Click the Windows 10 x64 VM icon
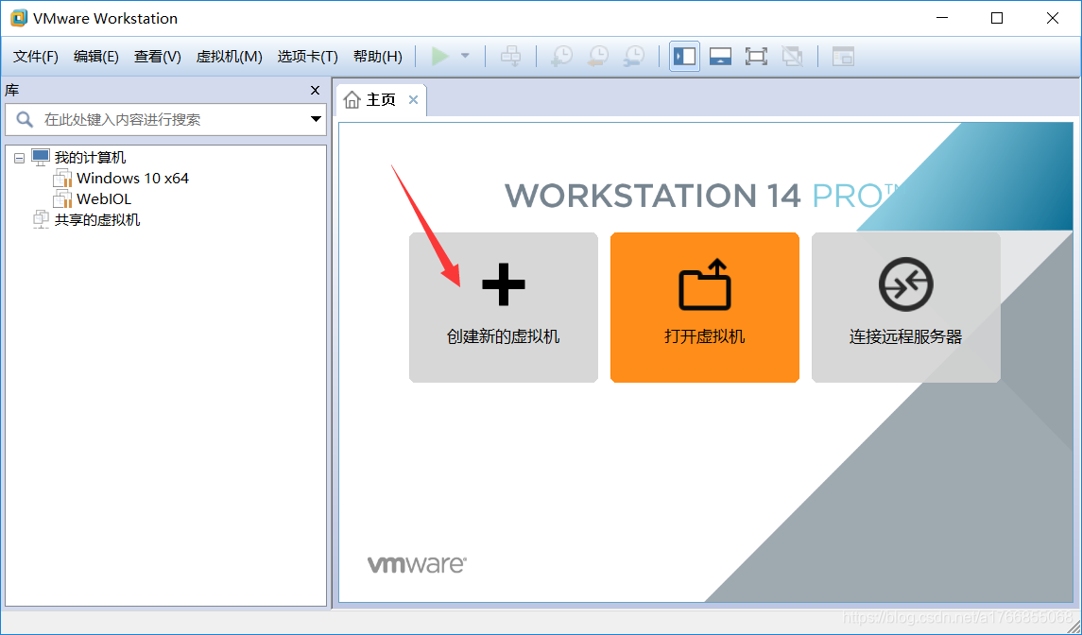 click(x=62, y=178)
